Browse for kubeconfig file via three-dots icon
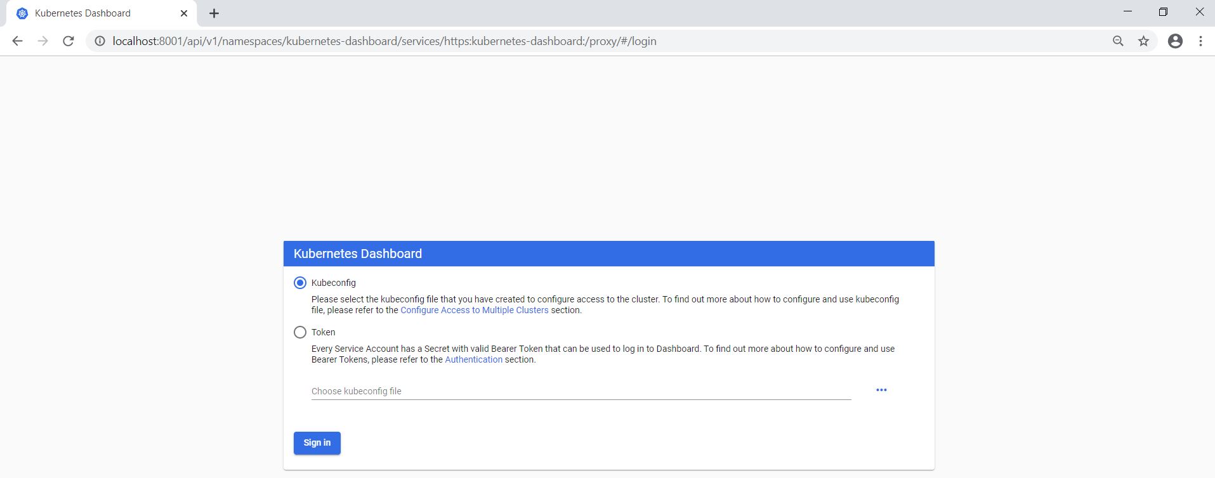The height and width of the screenshot is (478, 1215). pyautogui.click(x=881, y=390)
